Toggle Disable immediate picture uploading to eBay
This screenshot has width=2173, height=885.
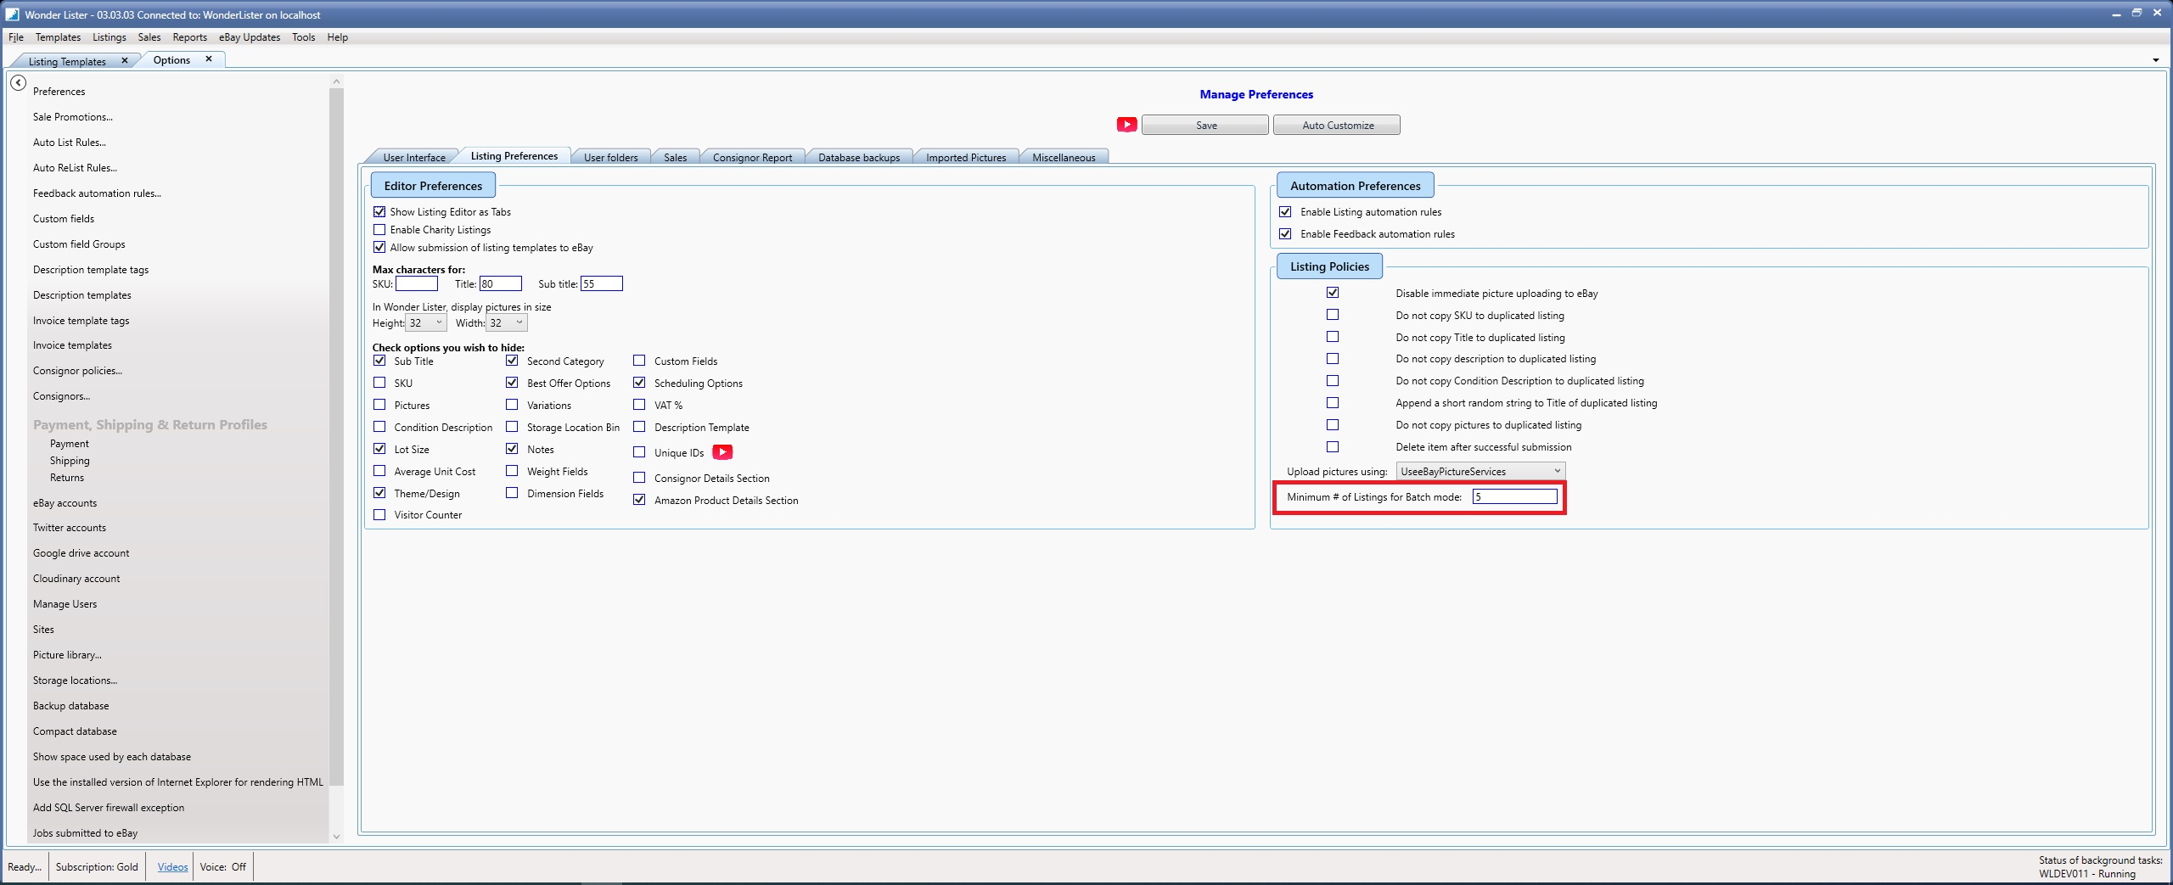point(1333,293)
